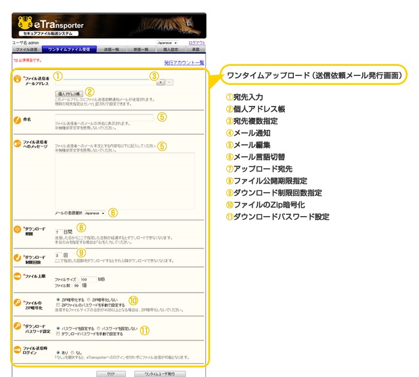
Task: Open the メールの言語選択 dropdown
Action: point(94,212)
